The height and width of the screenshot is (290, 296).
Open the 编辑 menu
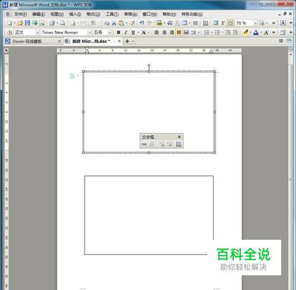click(x=38, y=14)
